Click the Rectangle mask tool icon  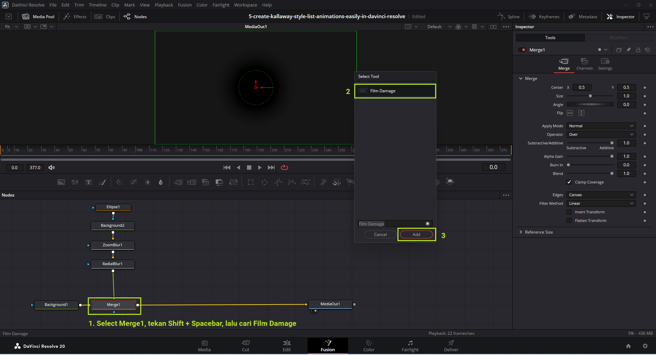click(251, 182)
